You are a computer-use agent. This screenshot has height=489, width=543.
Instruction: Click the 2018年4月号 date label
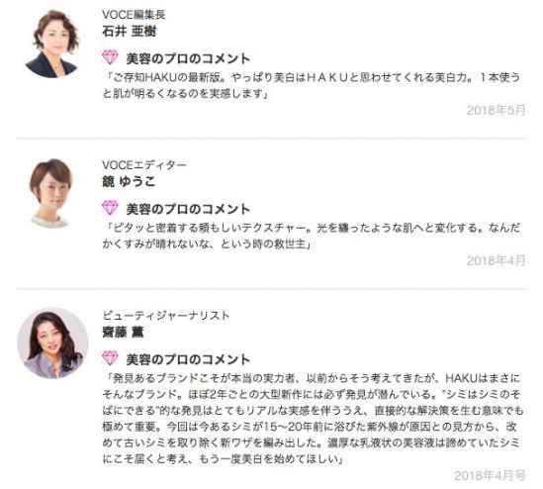(490, 475)
